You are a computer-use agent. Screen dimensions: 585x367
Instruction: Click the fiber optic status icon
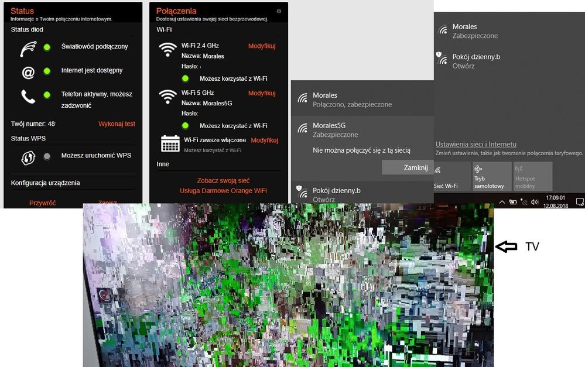pos(28,48)
